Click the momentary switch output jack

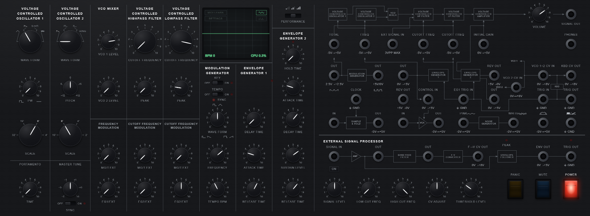click(x=571, y=123)
